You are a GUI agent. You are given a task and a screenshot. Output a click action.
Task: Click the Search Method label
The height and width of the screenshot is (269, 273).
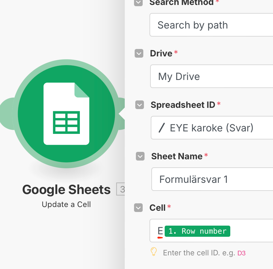182,2
